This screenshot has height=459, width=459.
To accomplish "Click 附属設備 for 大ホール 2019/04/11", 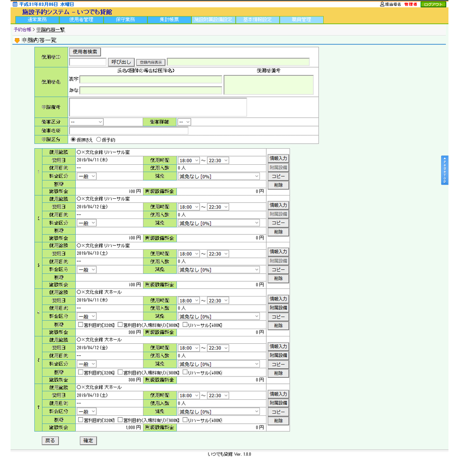I will (x=278, y=308).
